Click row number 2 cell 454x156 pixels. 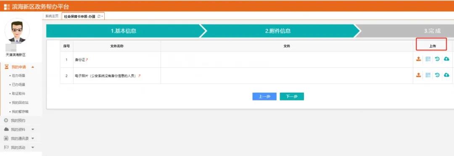click(66, 76)
